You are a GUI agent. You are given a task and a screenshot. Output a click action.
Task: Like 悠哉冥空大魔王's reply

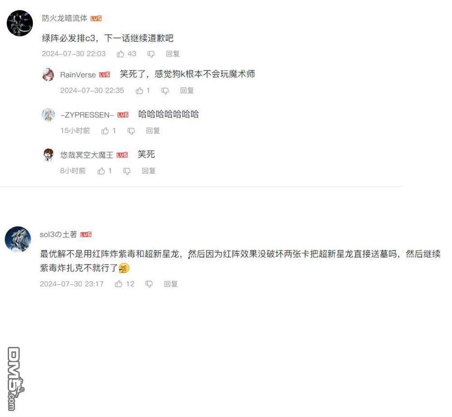tap(101, 171)
